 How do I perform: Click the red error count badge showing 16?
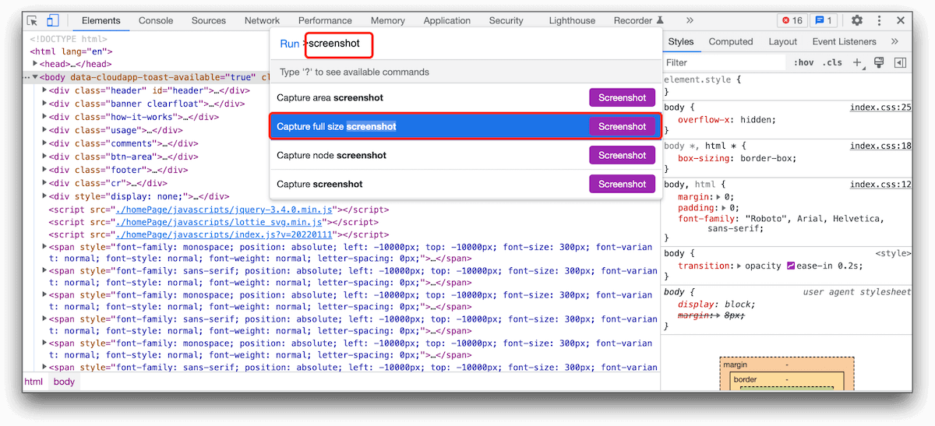(792, 21)
